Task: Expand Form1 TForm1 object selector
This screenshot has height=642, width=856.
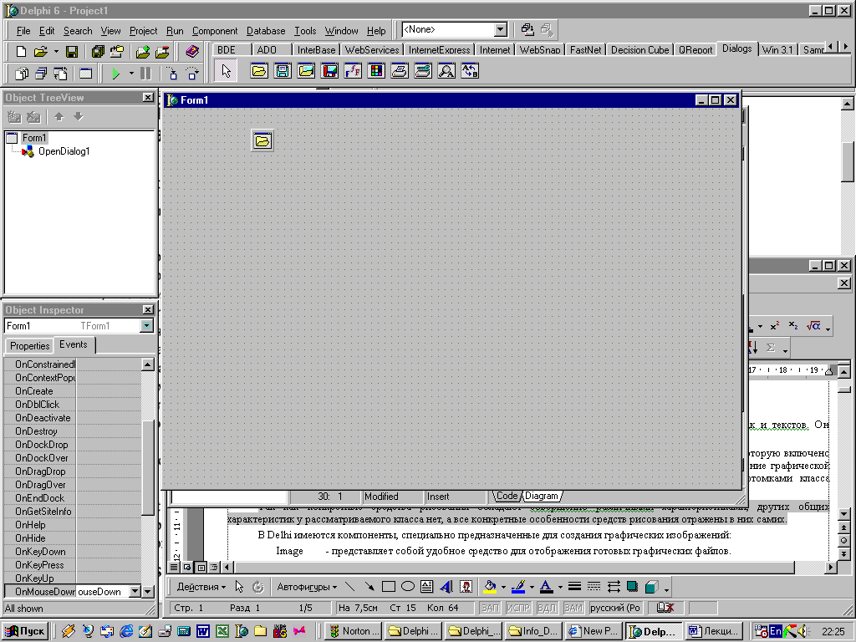Action: [146, 326]
